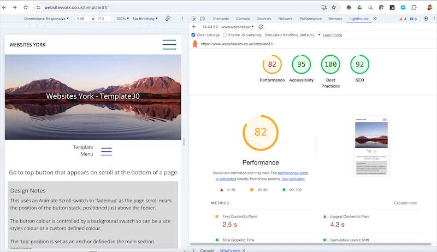Click the issues count indicator

(x=414, y=19)
